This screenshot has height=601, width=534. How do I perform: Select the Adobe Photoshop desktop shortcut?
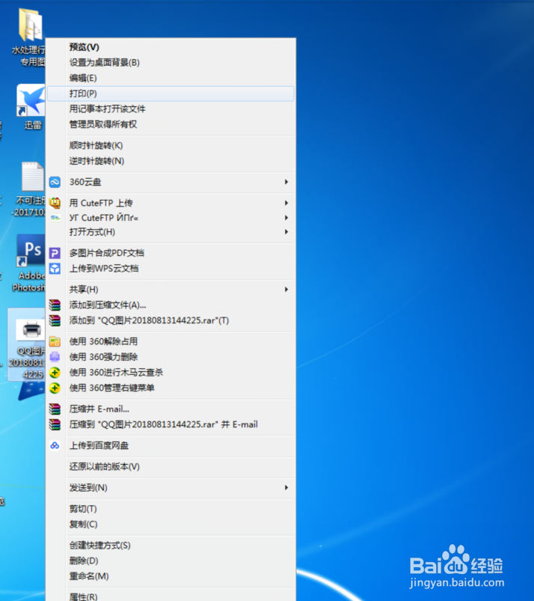tap(31, 250)
